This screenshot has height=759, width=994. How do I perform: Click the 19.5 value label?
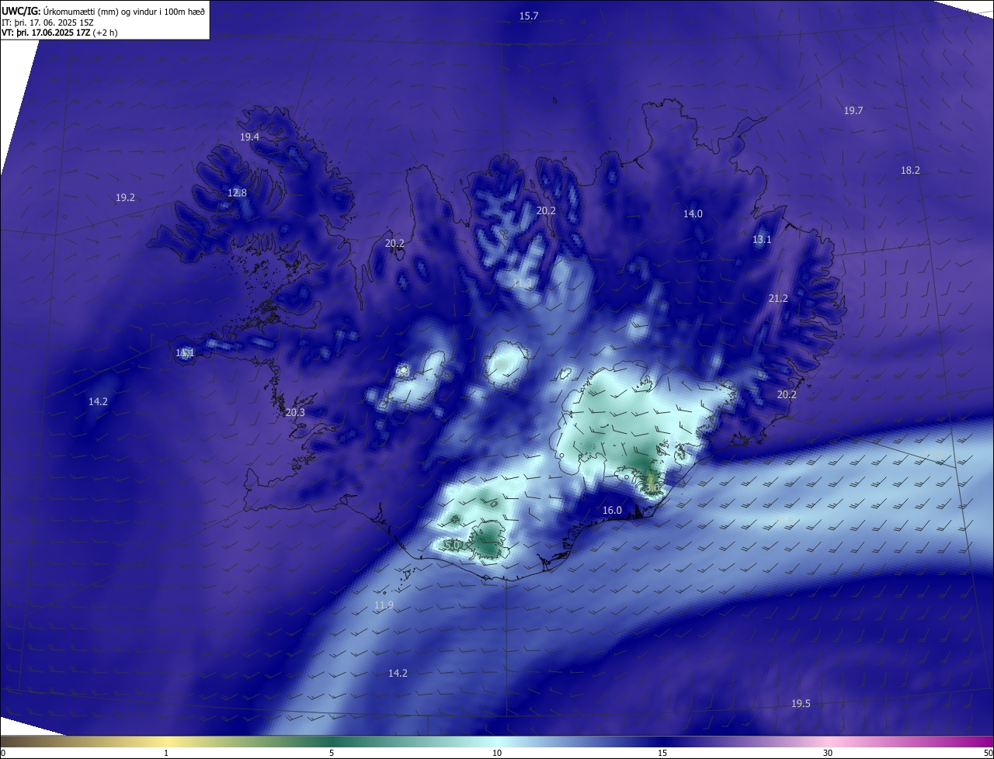(x=801, y=704)
